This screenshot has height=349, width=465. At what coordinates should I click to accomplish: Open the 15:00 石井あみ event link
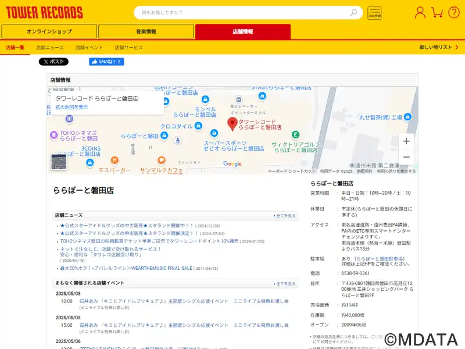pos(184,325)
